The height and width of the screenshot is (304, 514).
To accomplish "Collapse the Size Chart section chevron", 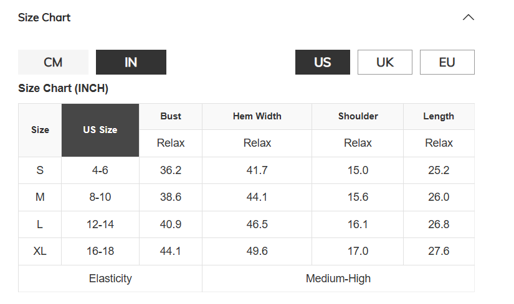I will coord(468,17).
